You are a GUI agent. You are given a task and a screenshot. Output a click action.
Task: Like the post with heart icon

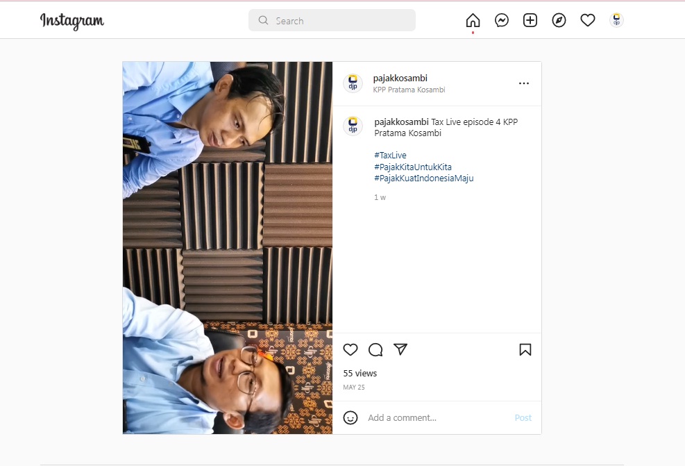(350, 349)
